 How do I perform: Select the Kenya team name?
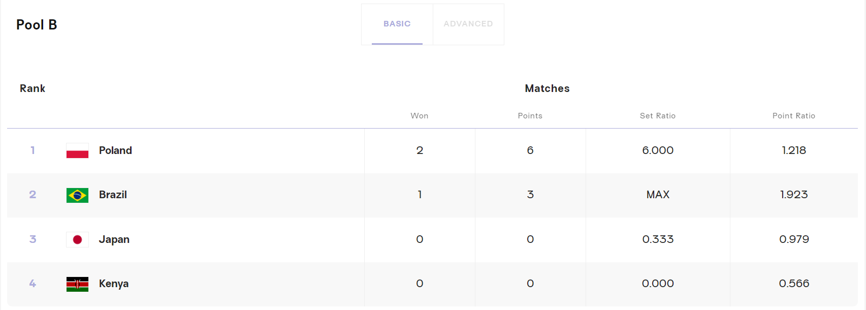pyautogui.click(x=113, y=284)
